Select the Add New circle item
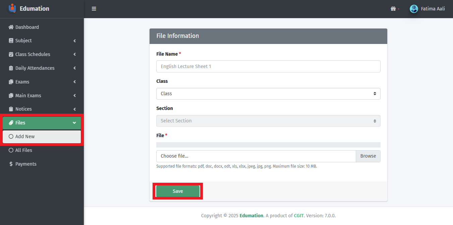Screen dimensions: 453x225 11,136
